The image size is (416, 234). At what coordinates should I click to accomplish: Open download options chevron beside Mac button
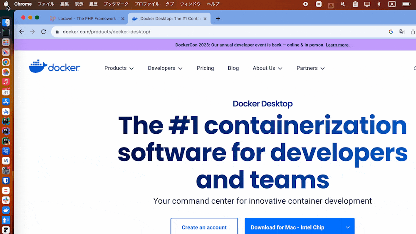pyautogui.click(x=347, y=227)
